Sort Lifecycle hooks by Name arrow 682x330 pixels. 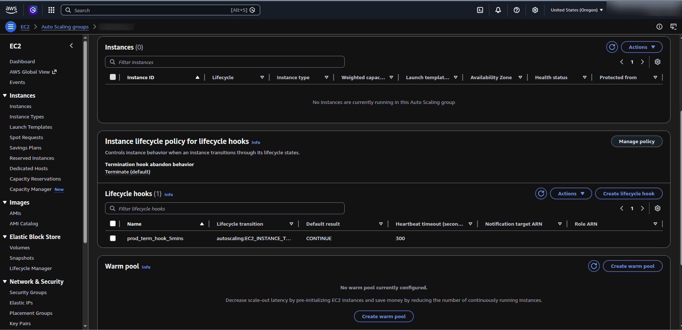point(202,224)
